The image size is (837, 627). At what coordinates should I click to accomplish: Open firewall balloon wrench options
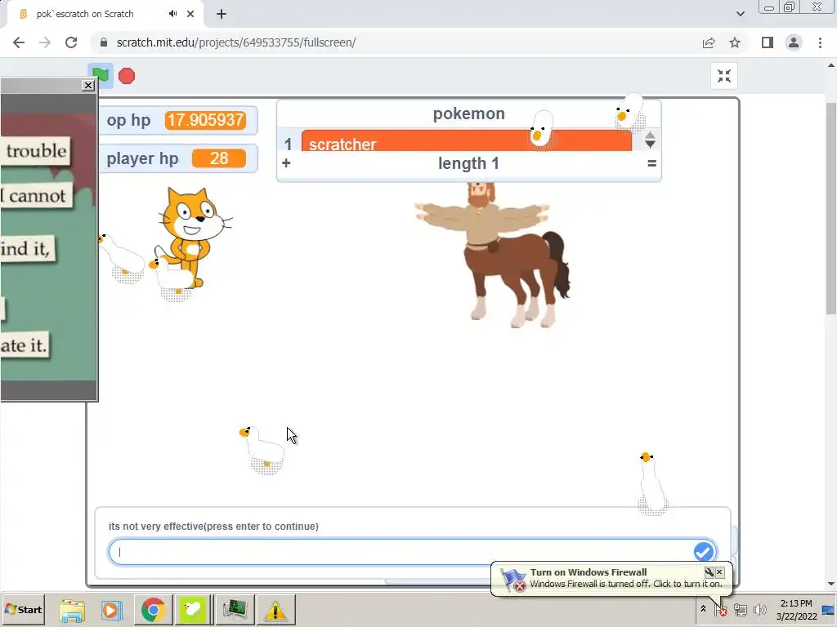coord(709,571)
